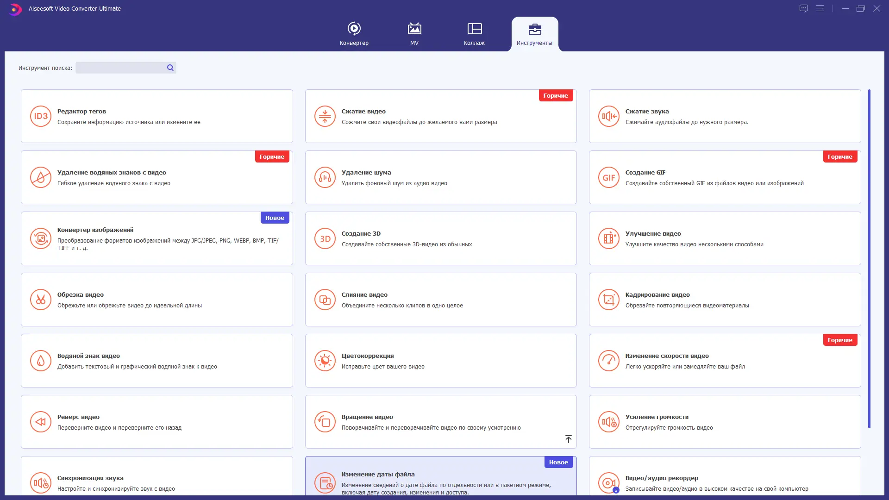This screenshot has width=889, height=500.
Task: Click the video reverse rewind icon
Action: click(41, 422)
